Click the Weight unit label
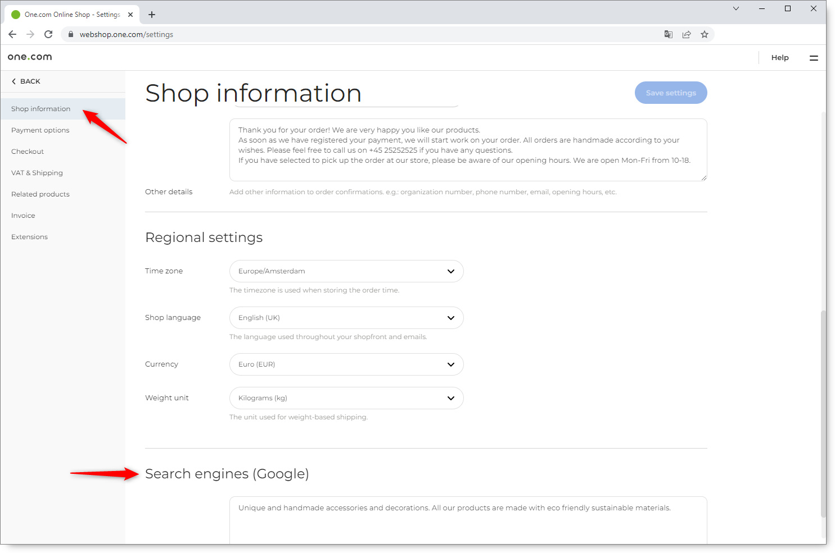835x553 pixels. tap(167, 398)
